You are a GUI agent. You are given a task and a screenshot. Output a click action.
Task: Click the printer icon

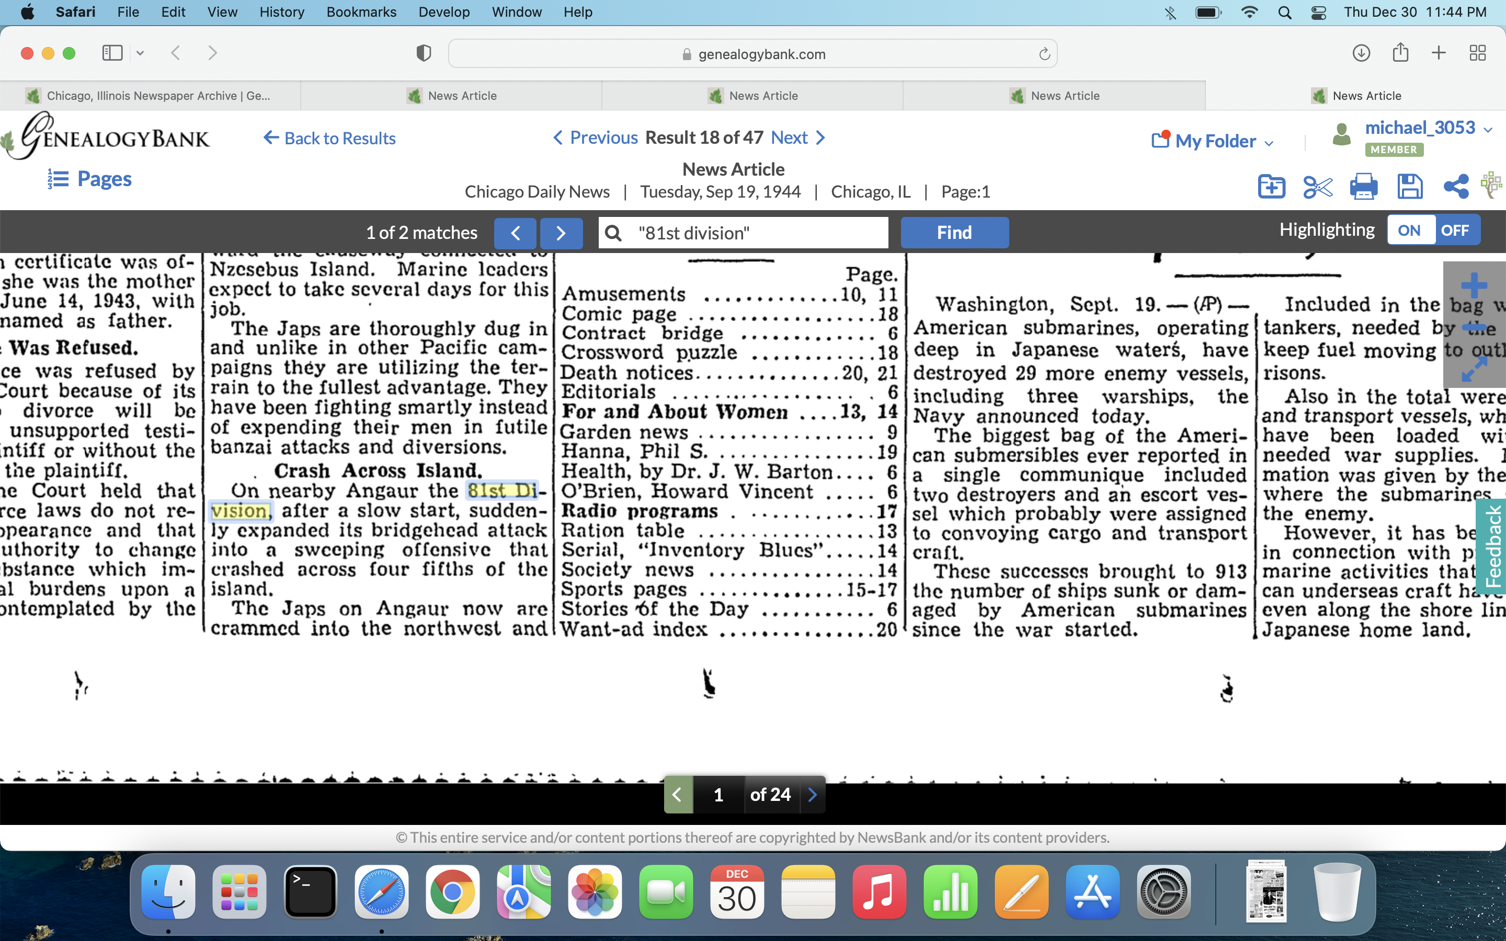[1363, 187]
